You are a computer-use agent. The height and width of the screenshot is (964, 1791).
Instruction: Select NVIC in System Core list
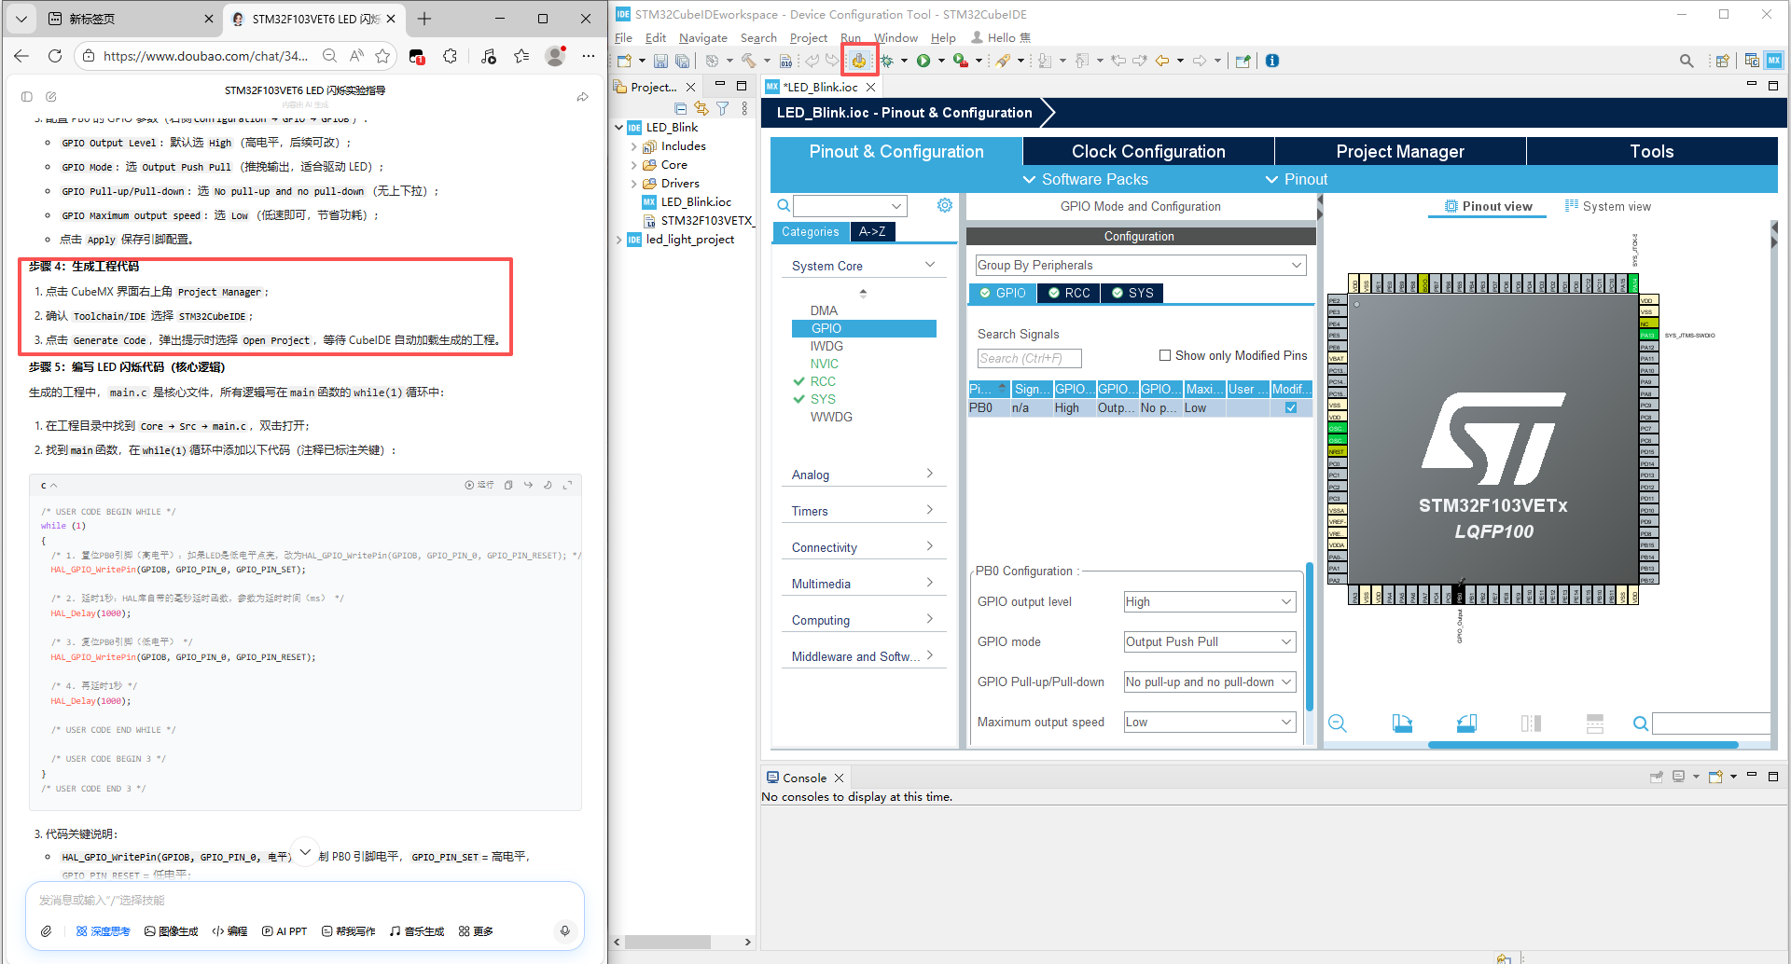pyautogui.click(x=825, y=364)
